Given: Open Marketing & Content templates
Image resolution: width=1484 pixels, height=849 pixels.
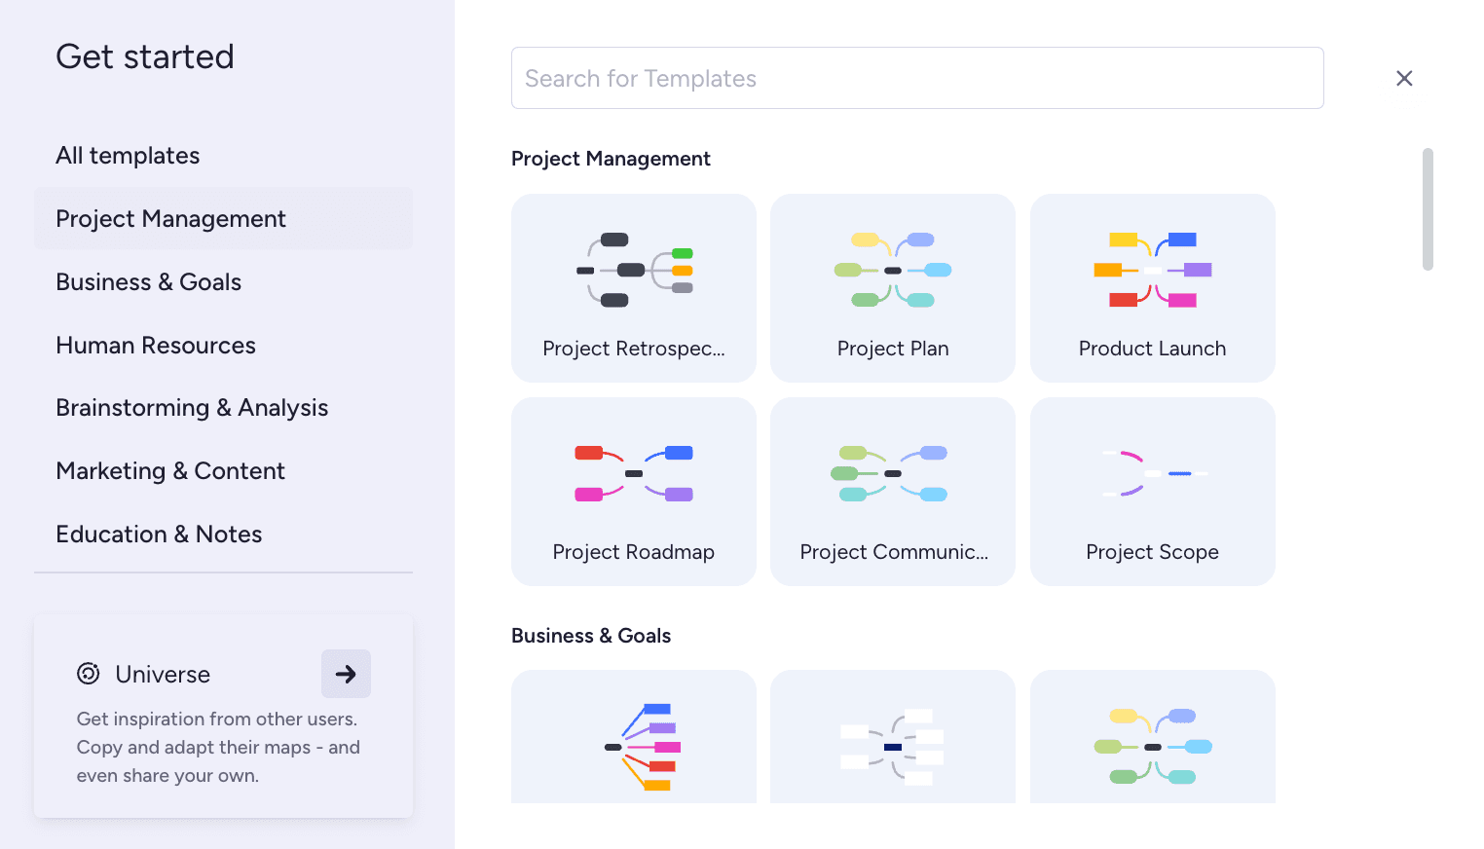Looking at the screenshot, I should coord(170,471).
